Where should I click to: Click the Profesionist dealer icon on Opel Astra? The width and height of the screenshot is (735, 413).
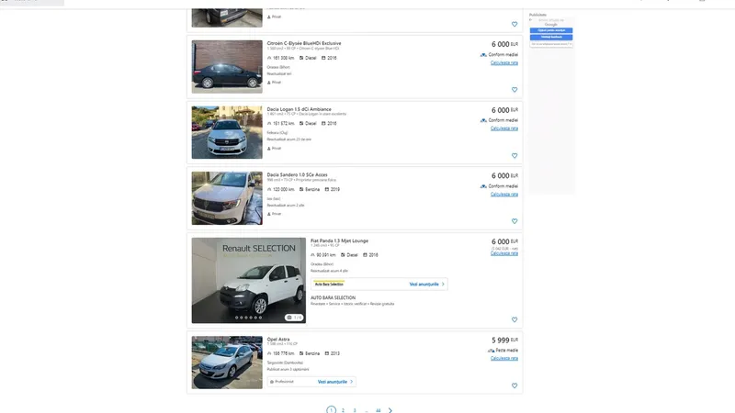point(271,382)
